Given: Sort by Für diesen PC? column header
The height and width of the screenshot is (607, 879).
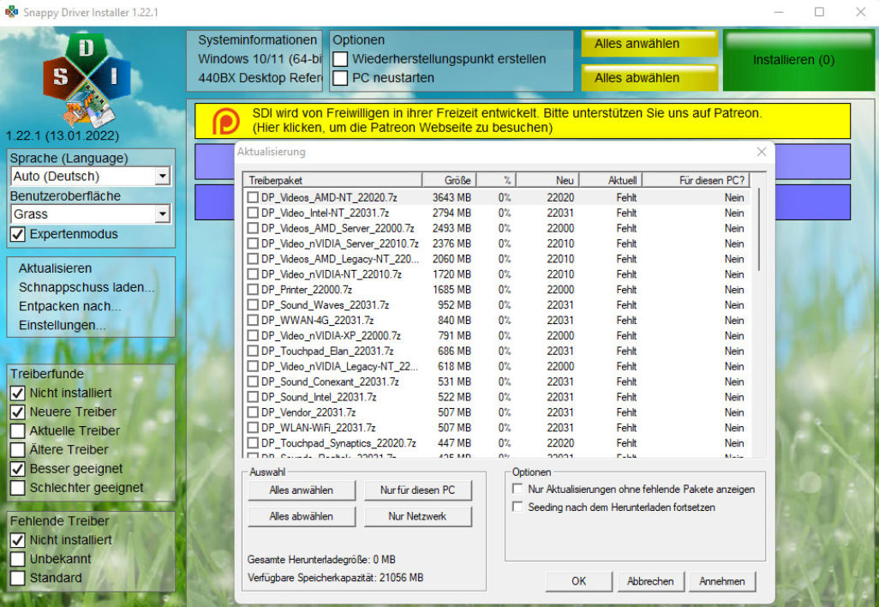Looking at the screenshot, I should point(697,180).
